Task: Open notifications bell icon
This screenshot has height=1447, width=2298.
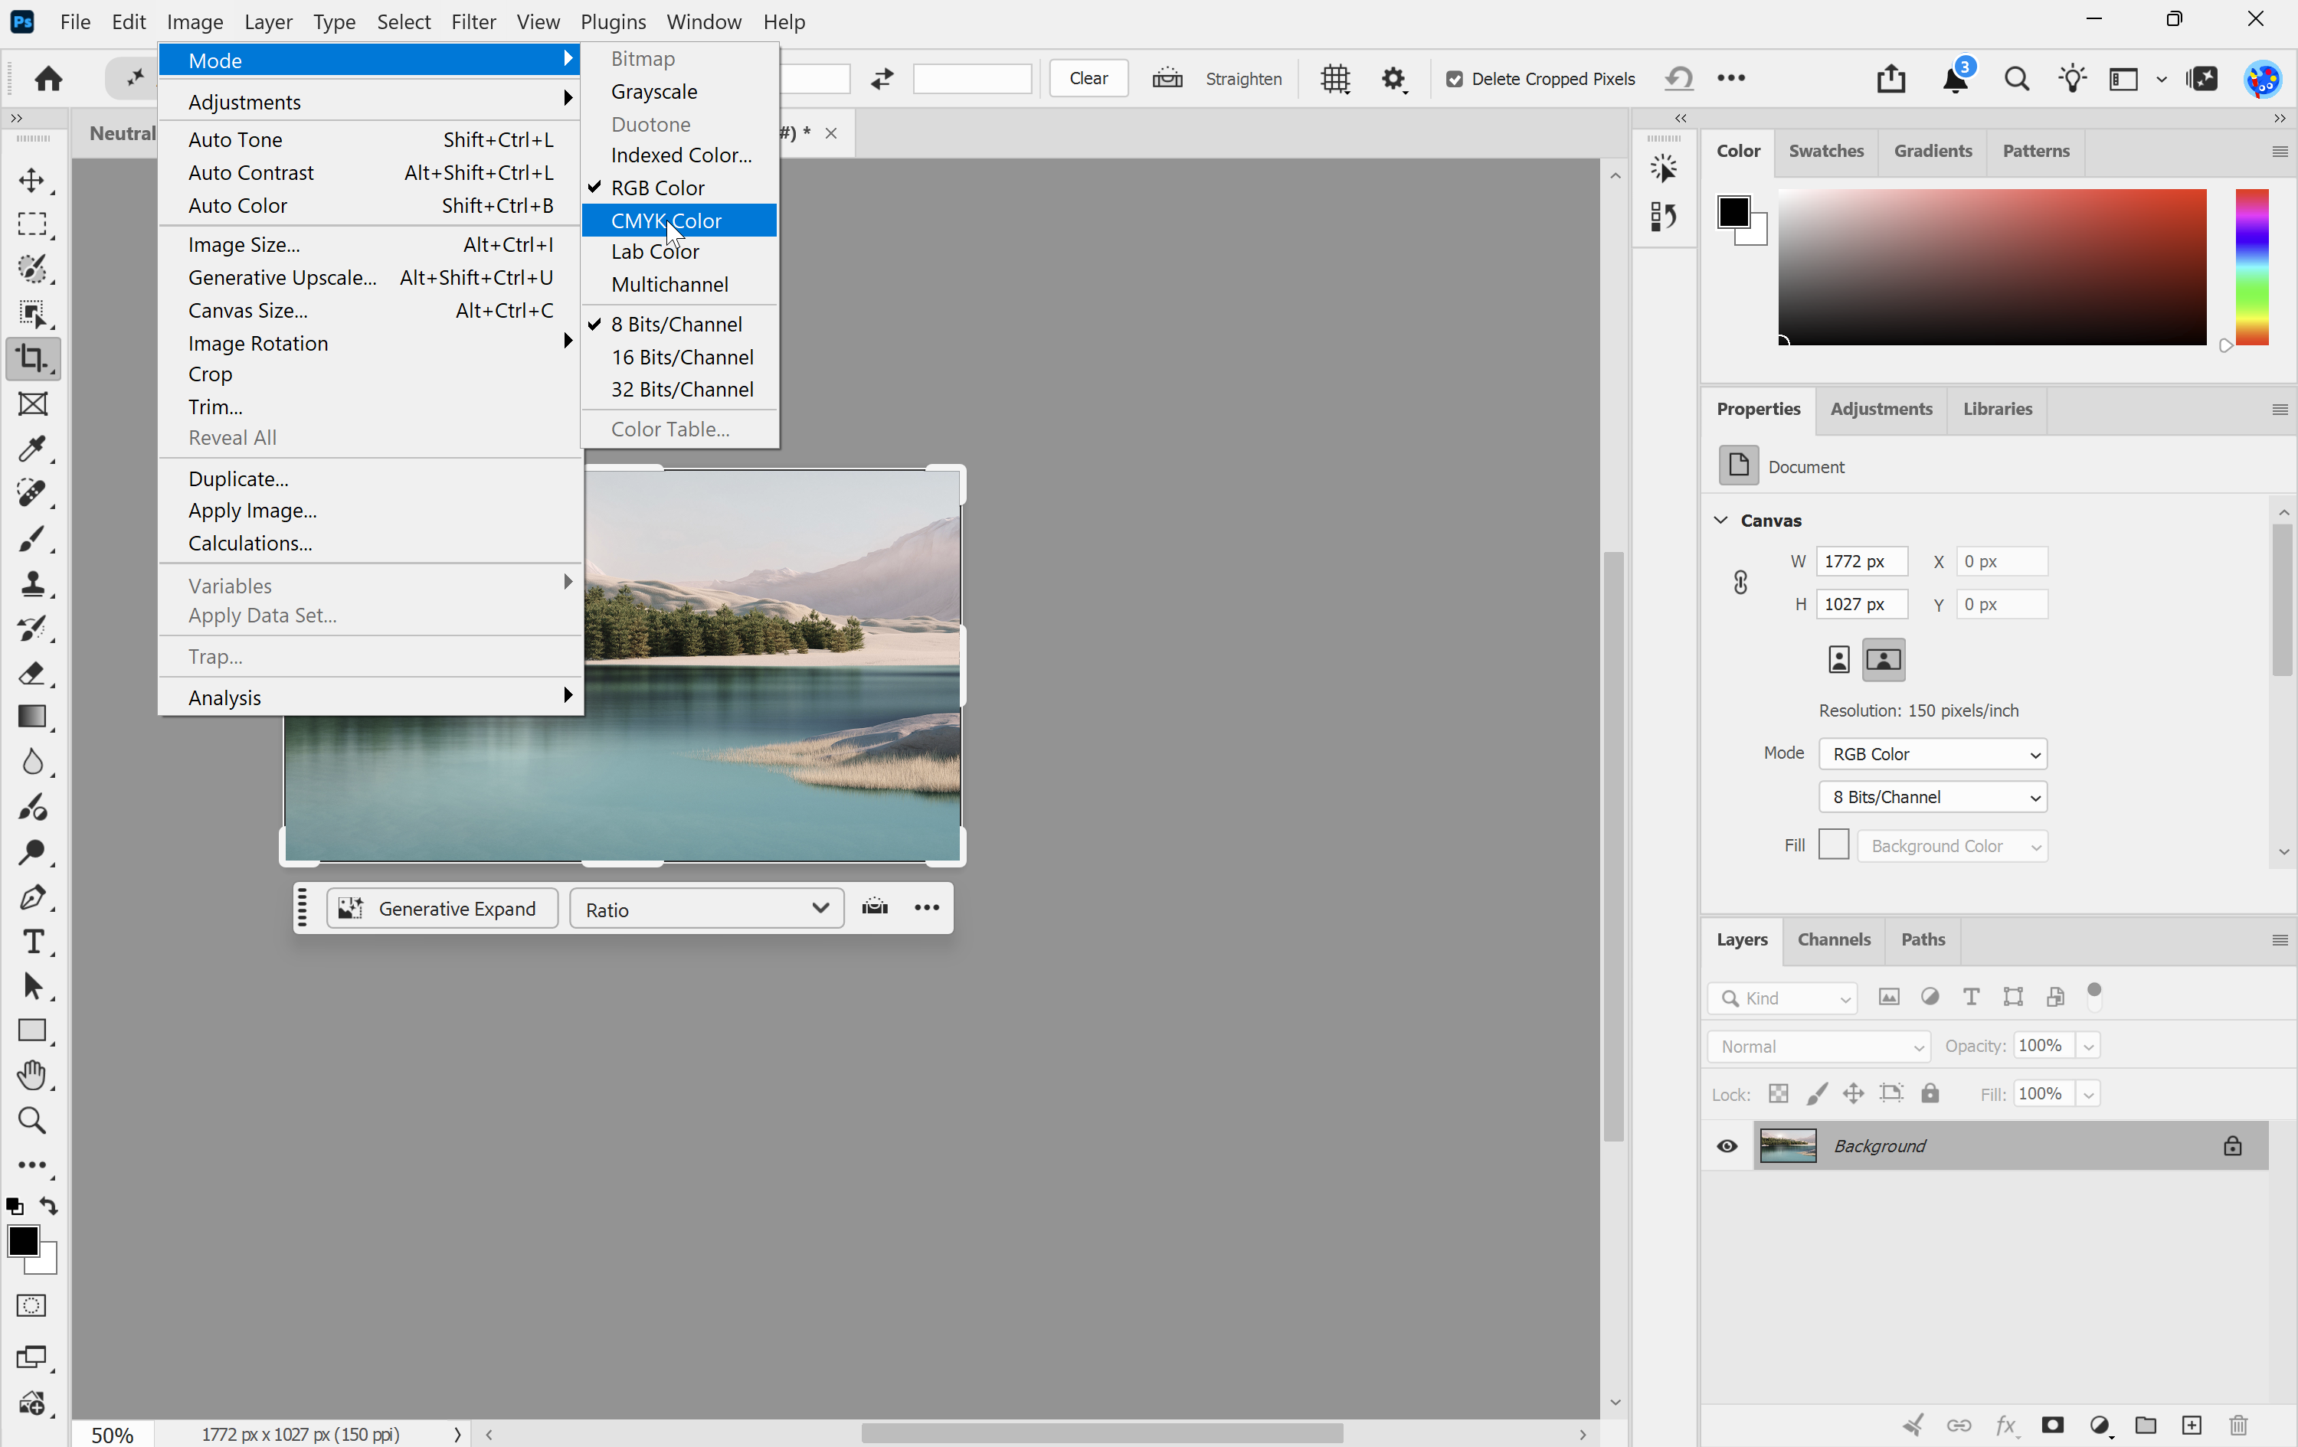Action: pos(1956,79)
